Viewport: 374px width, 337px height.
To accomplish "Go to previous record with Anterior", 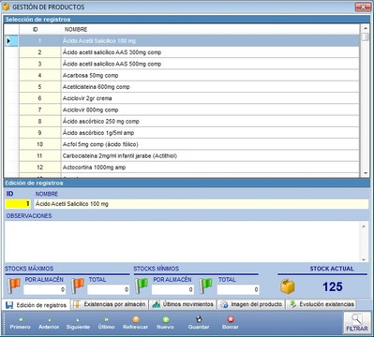I will [49, 324].
